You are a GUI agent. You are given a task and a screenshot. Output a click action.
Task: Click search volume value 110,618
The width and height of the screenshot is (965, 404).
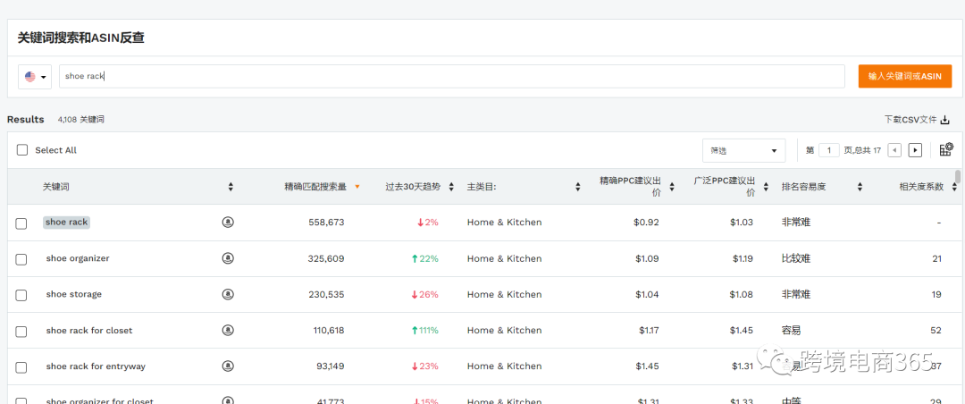pyautogui.click(x=329, y=331)
